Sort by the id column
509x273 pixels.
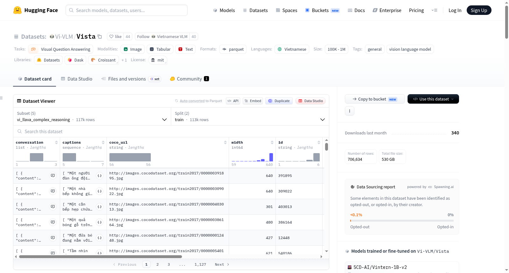pos(319,142)
